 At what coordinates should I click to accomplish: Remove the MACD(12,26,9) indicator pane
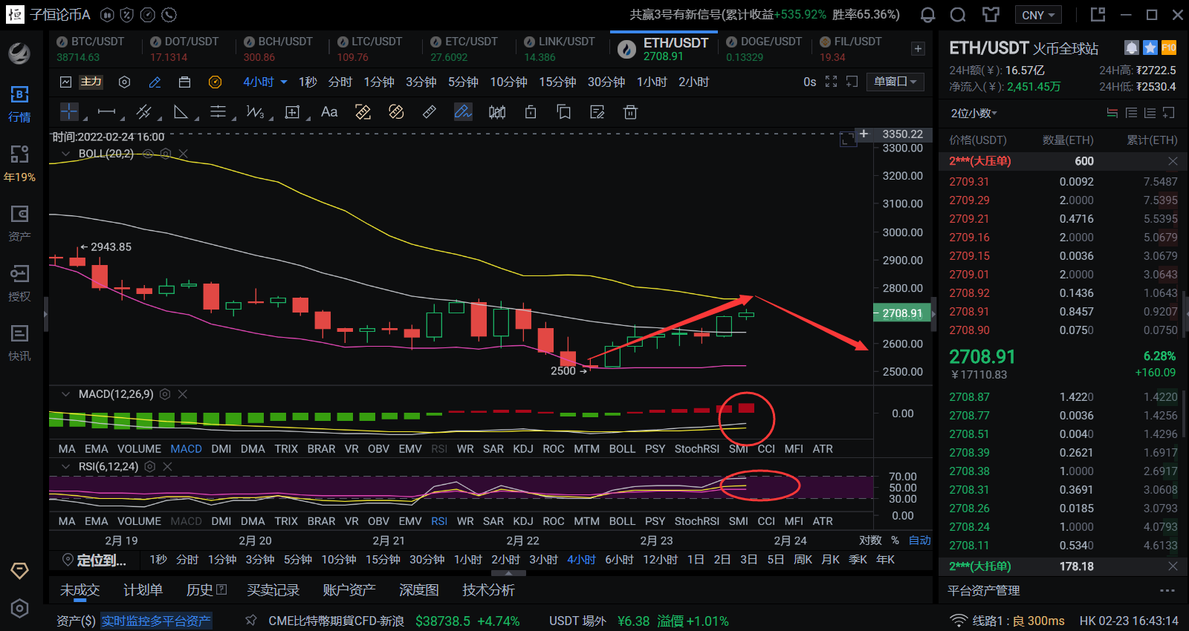(183, 394)
